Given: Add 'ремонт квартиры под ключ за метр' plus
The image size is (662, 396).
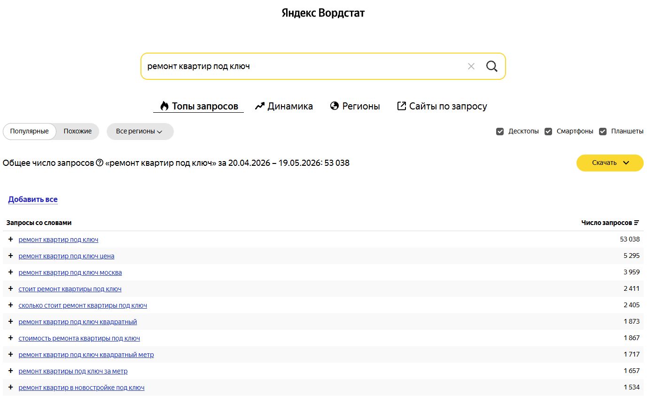Looking at the screenshot, I should pos(10,371).
